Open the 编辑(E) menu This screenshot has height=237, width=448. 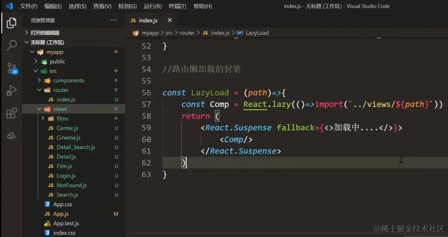(x=53, y=6)
